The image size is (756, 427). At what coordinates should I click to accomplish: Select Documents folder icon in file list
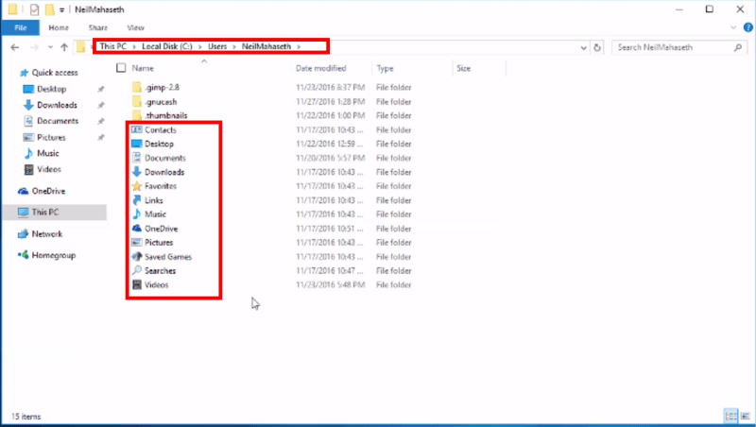tap(137, 158)
